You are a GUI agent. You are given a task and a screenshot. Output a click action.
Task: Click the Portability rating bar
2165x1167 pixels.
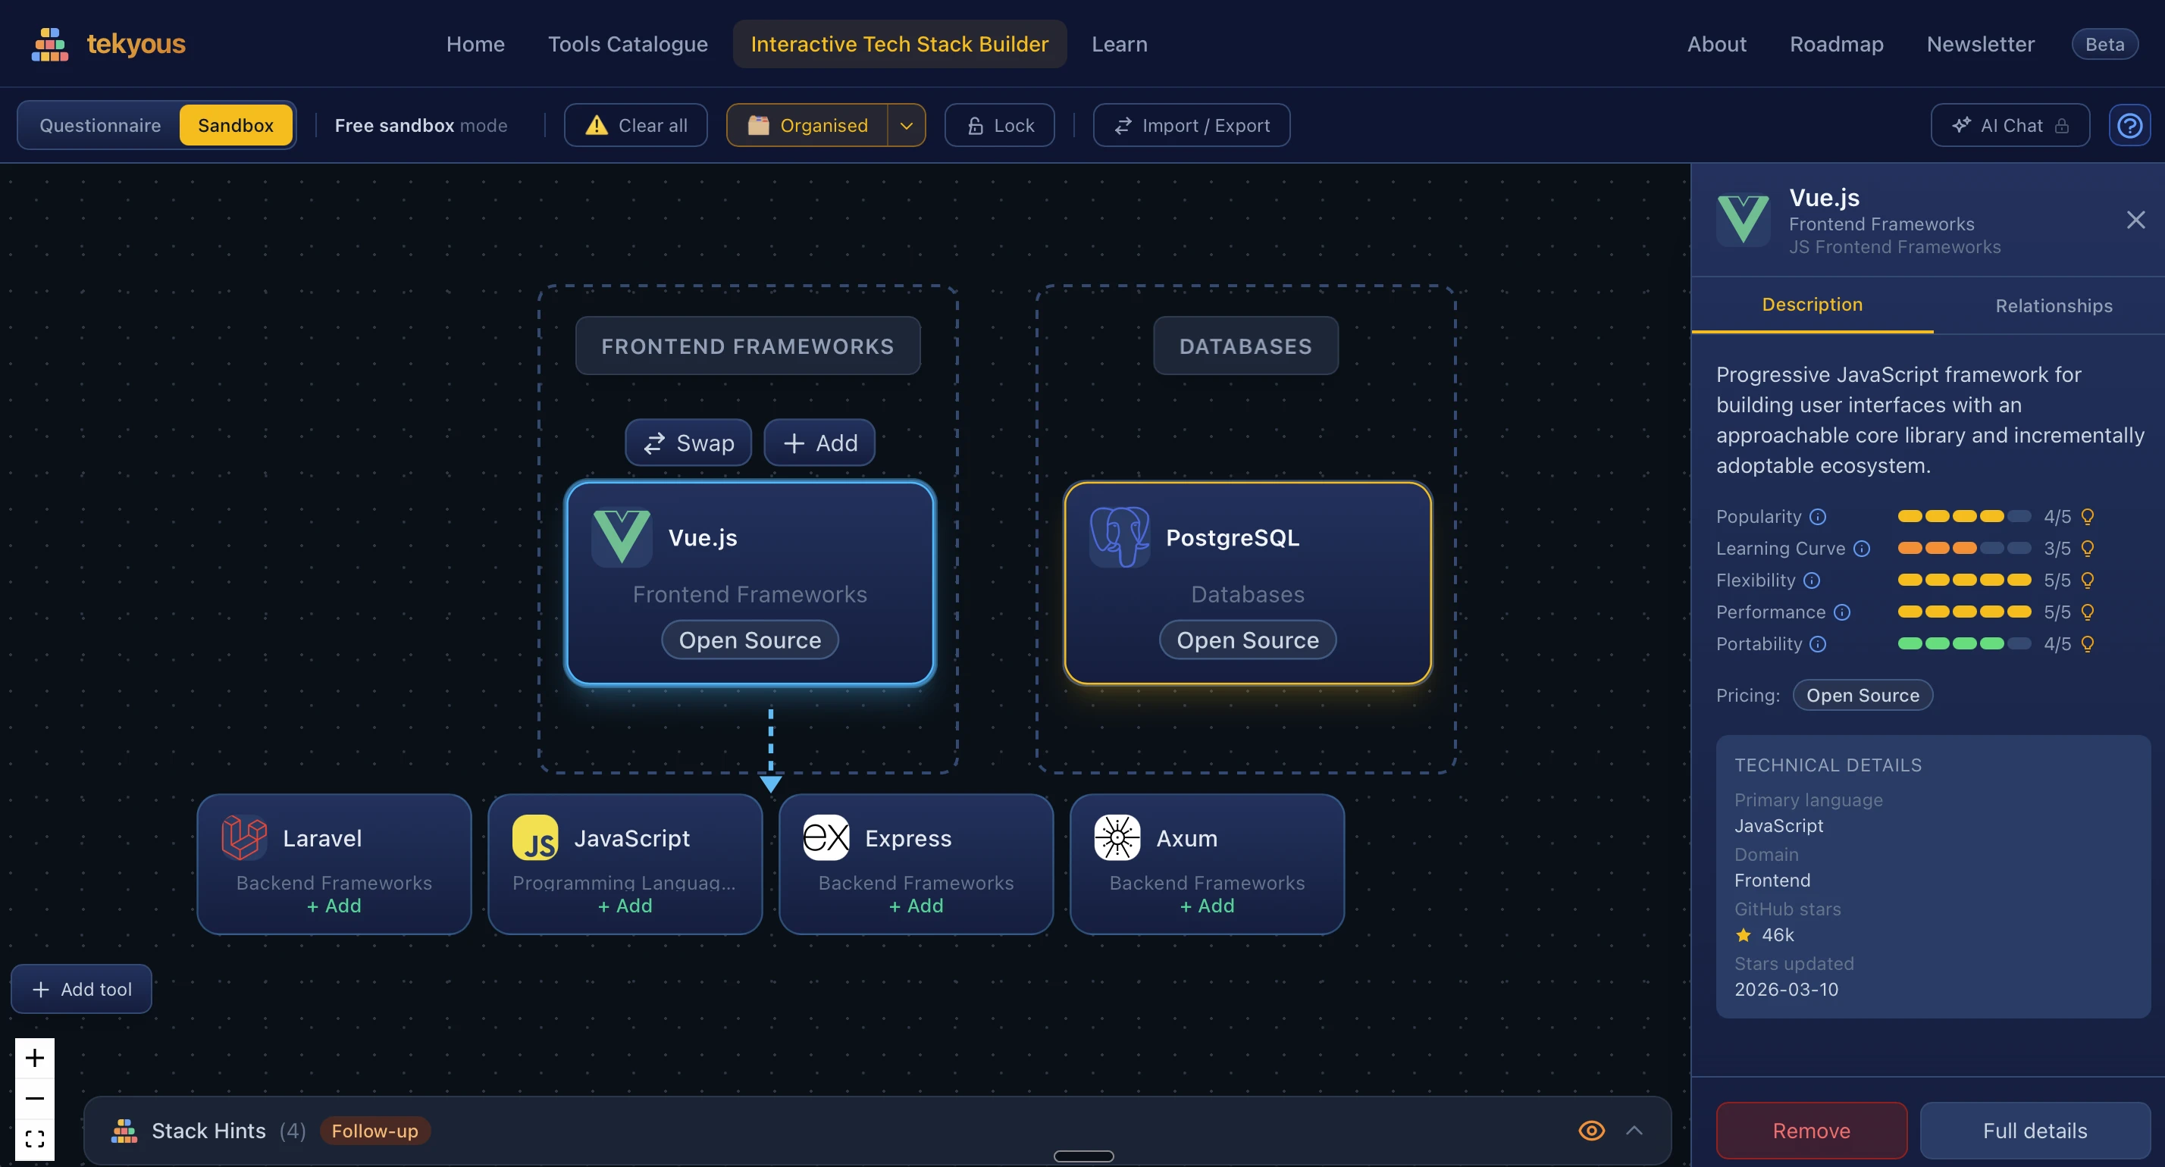[1964, 644]
